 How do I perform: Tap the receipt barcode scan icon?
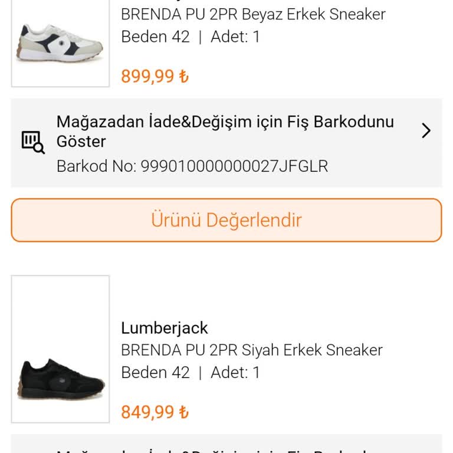(x=33, y=142)
